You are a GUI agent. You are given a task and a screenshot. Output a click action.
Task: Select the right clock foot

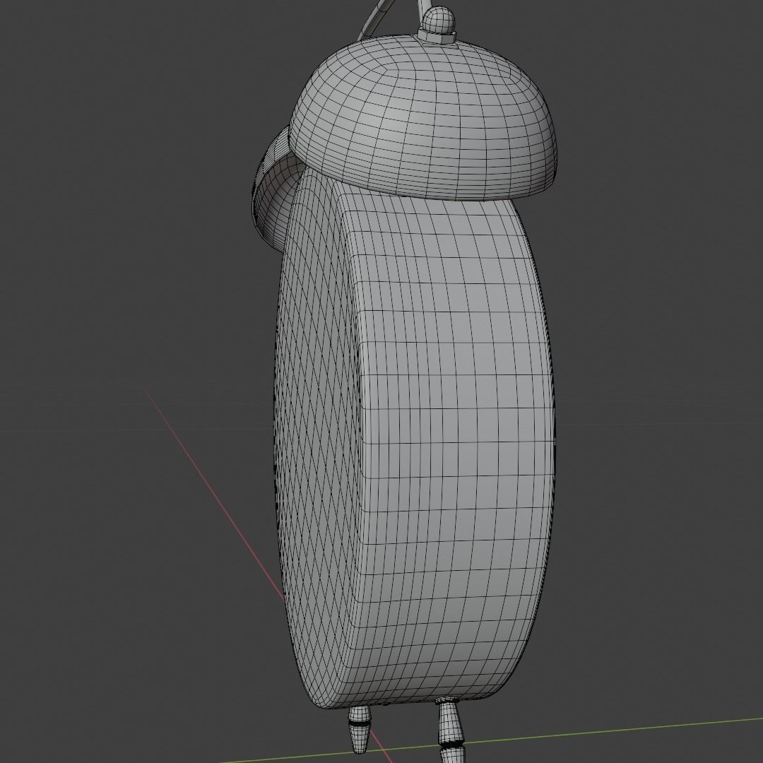449,730
